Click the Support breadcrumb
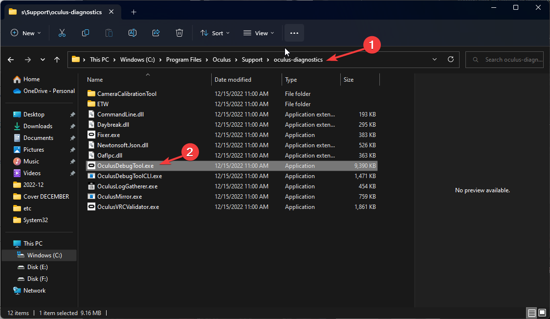The width and height of the screenshot is (550, 319). point(252,60)
